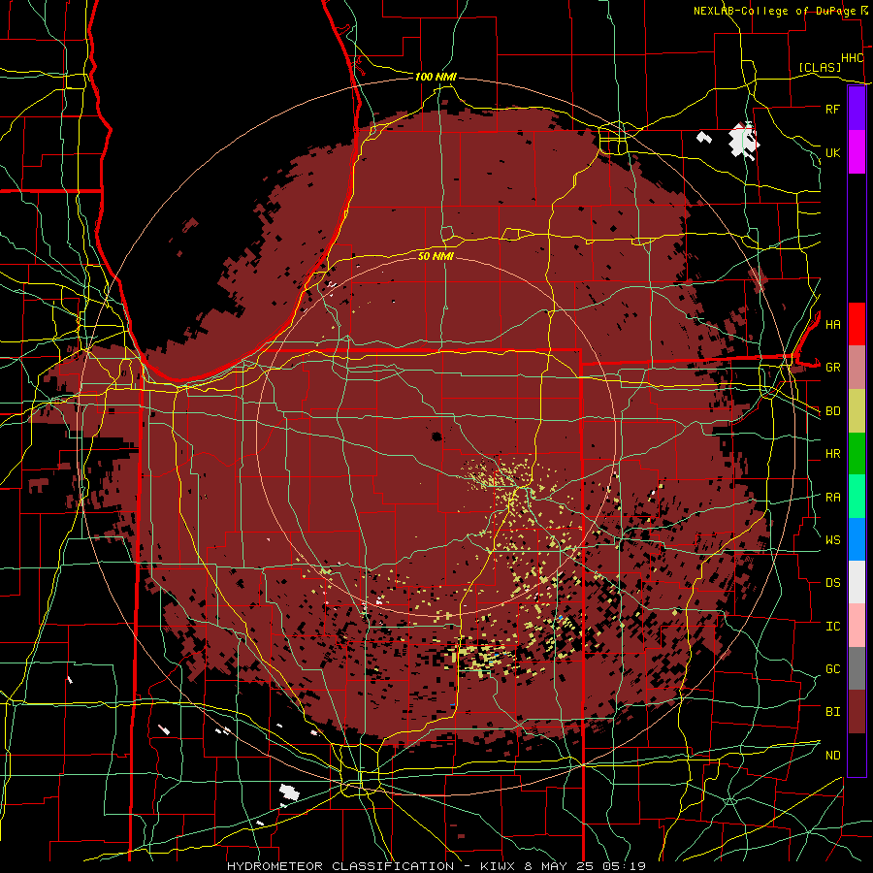
Task: Click the HA legend label
Action: 832,324
